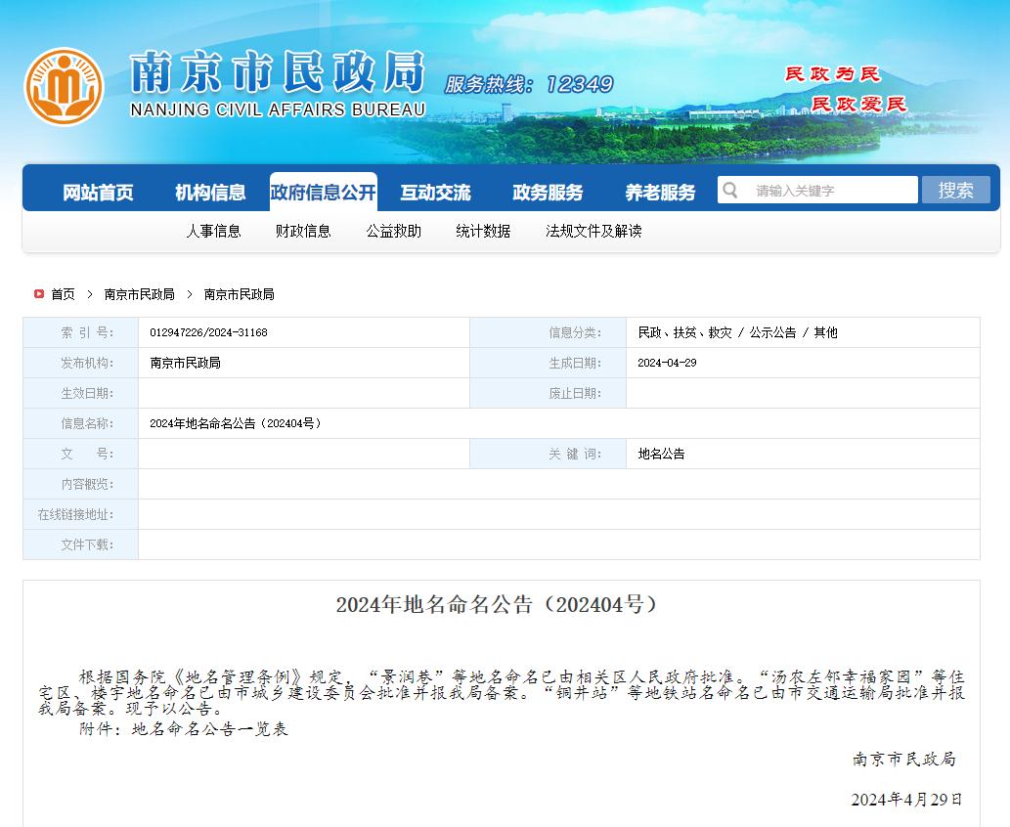Screen dimensions: 1010x827
Task: Click first 南京市民政局 breadcrumb link
Action: (139, 294)
